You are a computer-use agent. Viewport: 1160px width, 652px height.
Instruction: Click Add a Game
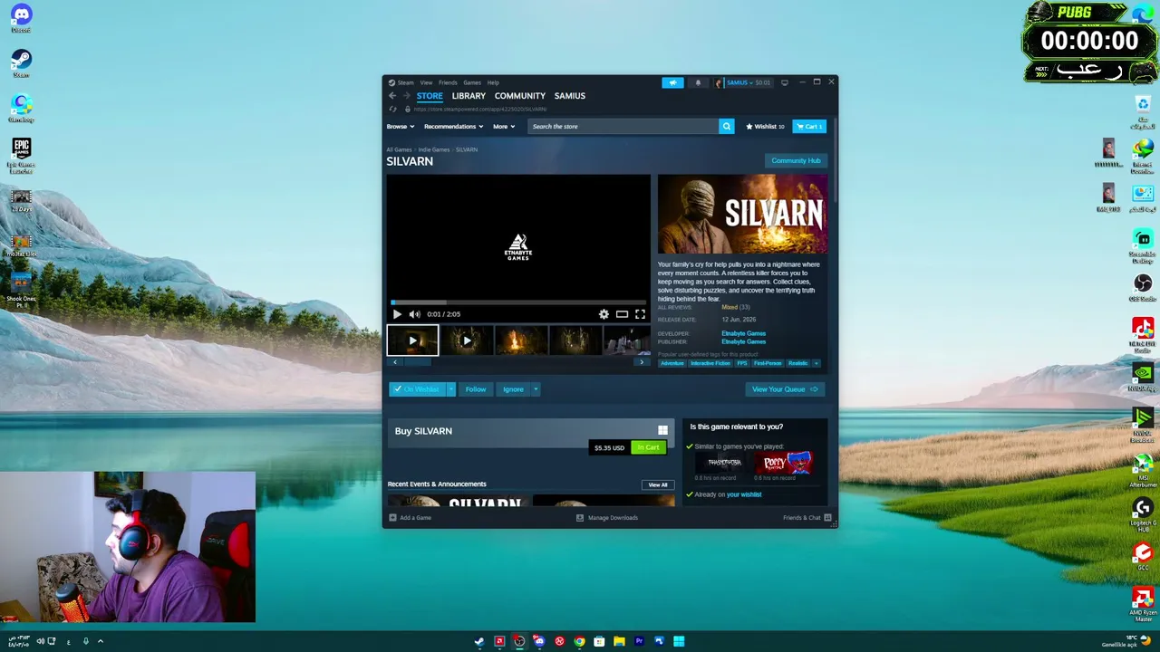click(x=410, y=518)
